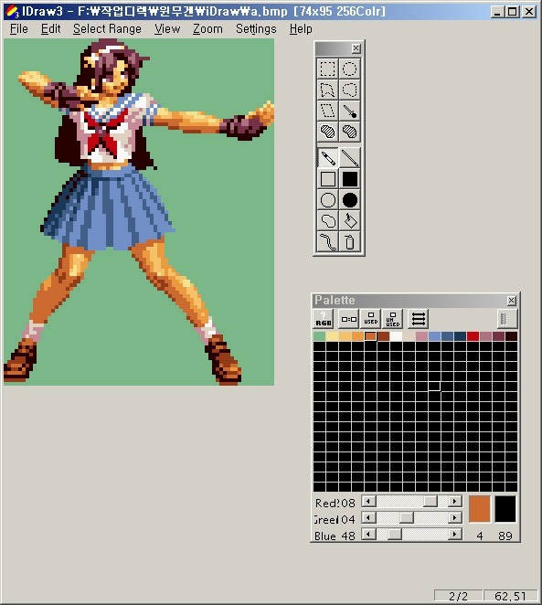
Task: Show USED colors in the Palette
Action: tap(371, 319)
